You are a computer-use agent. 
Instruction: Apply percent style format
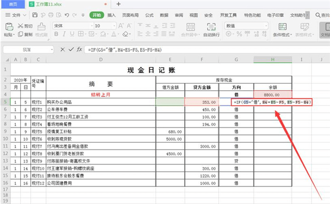239,34
